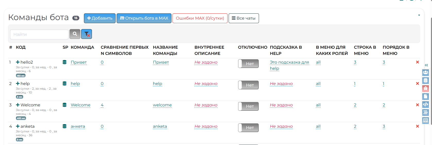
Task: Open the Открыть бота в MAX link
Action: pos(144,18)
